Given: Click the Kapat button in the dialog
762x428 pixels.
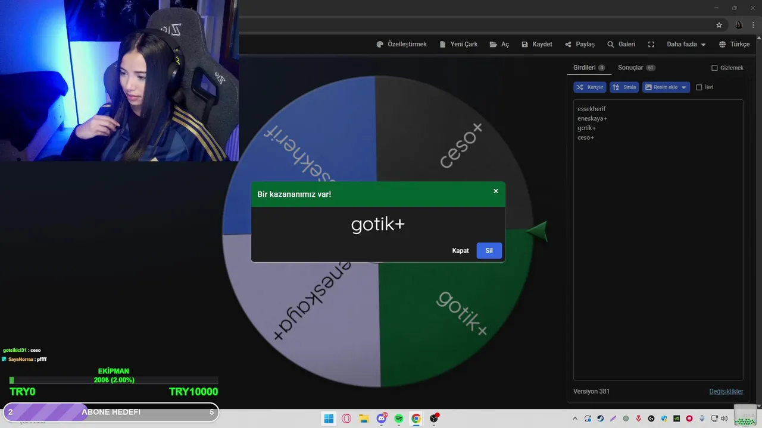Looking at the screenshot, I should tap(460, 251).
